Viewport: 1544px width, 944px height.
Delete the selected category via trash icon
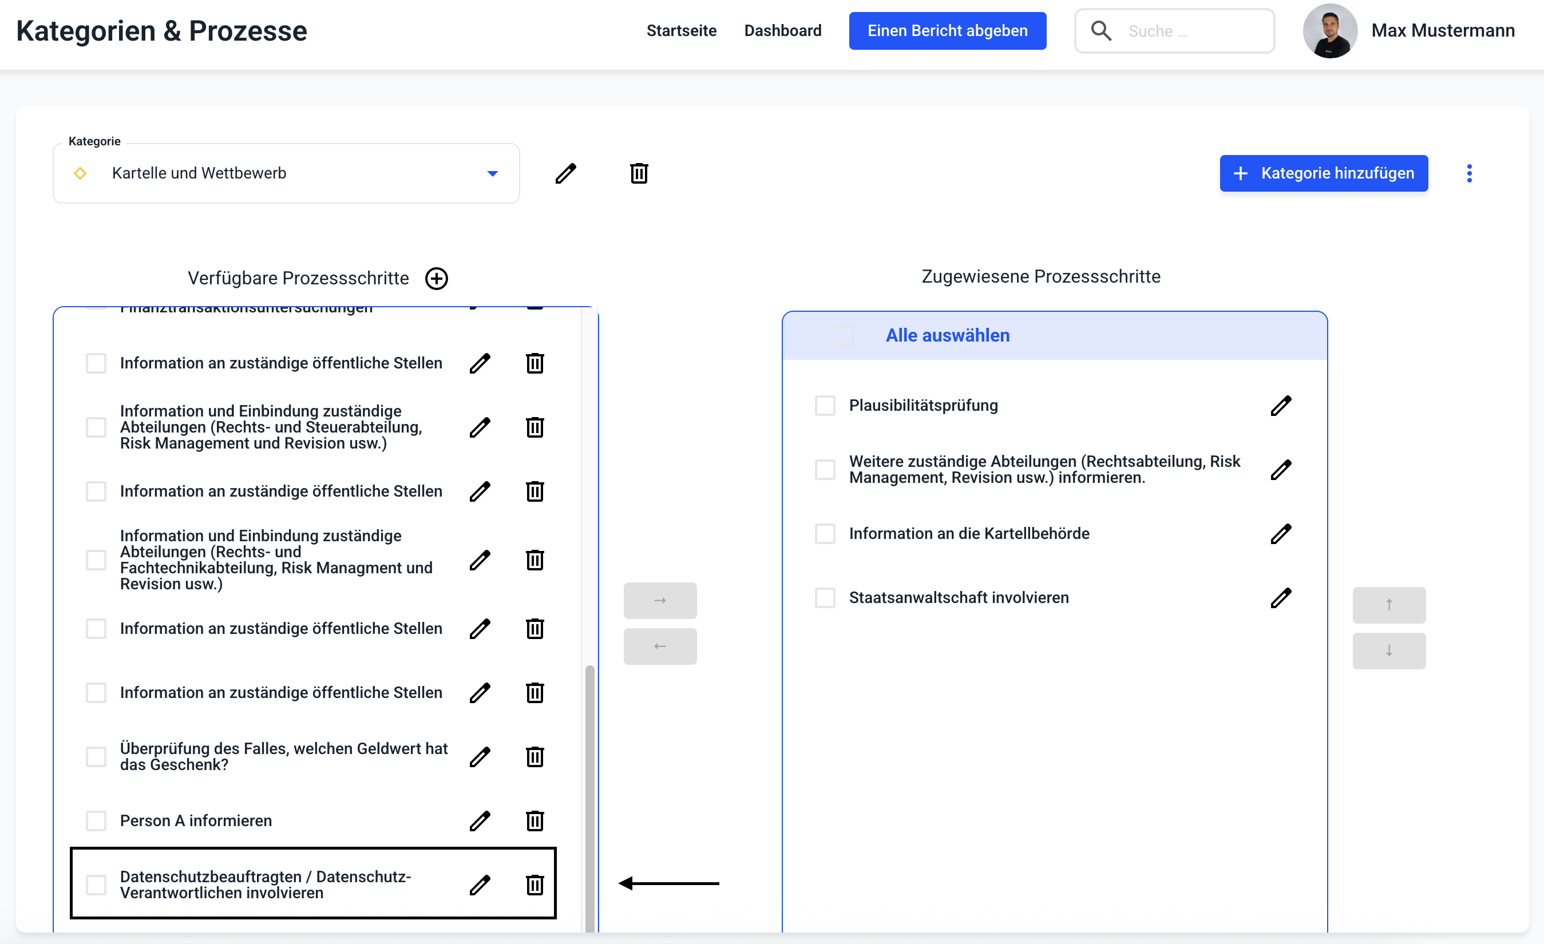tap(639, 173)
